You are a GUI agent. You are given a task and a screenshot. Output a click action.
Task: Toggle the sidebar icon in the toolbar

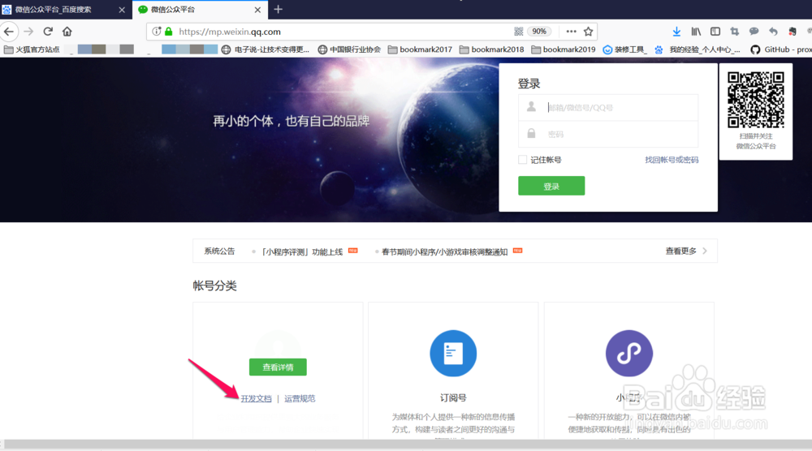[715, 32]
